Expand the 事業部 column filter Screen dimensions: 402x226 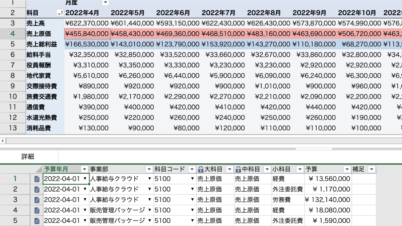tap(149, 169)
